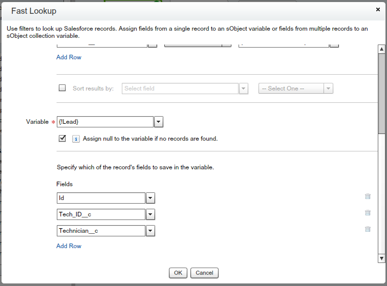The height and width of the screenshot is (286, 387).
Task: Open the Variable {!Lead} dropdown
Action: coord(159,122)
